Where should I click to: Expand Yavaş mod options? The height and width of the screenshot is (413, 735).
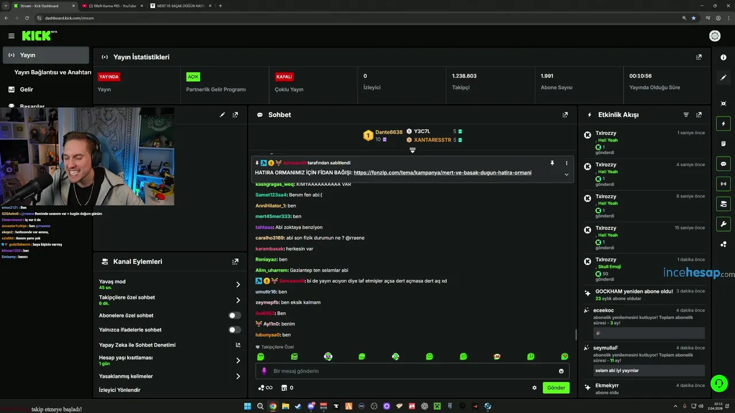238,285
